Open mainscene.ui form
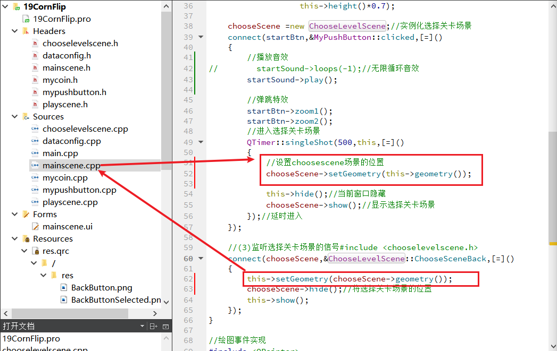Image resolution: width=557 pixels, height=351 pixels. pos(68,227)
